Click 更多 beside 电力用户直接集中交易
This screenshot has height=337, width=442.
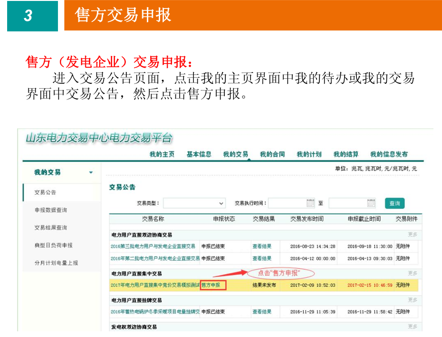click(413, 273)
